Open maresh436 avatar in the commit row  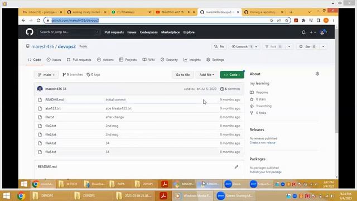pos(40,89)
